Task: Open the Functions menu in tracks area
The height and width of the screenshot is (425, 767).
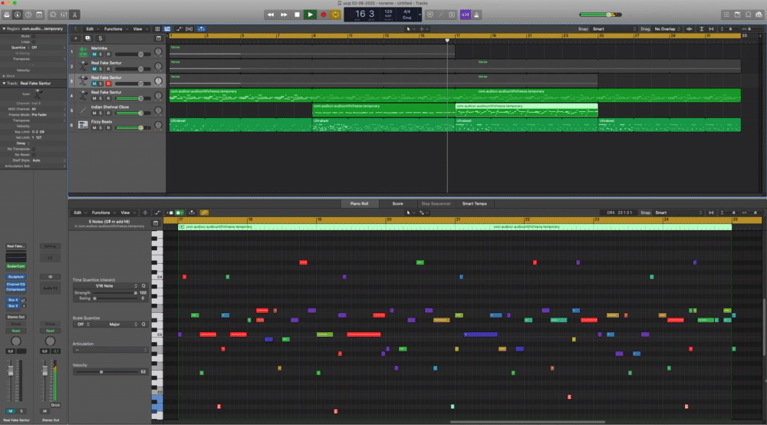Action: pos(114,29)
